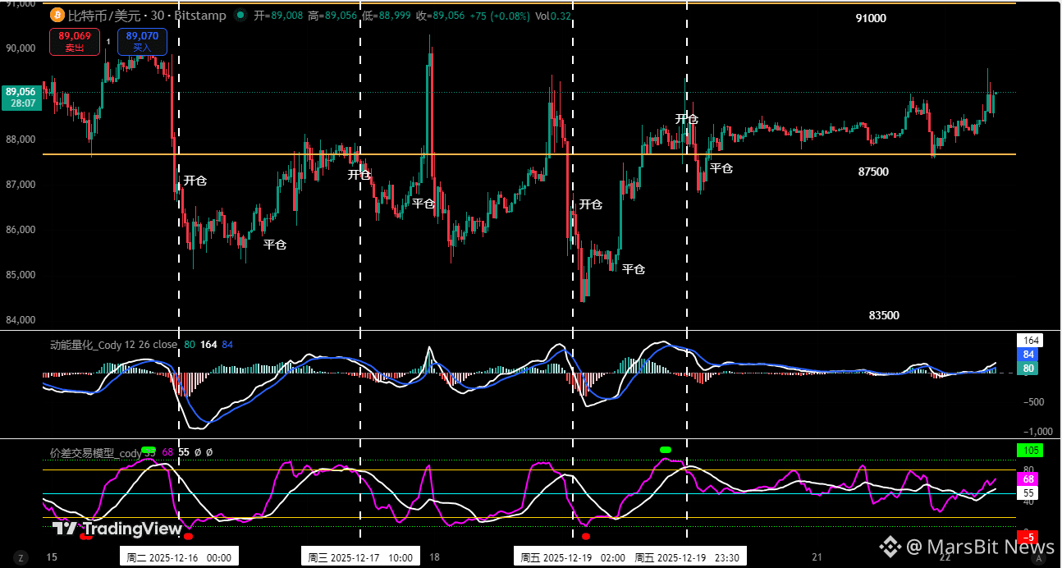Image resolution: width=1062 pixels, height=568 pixels.
Task: Select the 91000 price level label
Action: [871, 18]
